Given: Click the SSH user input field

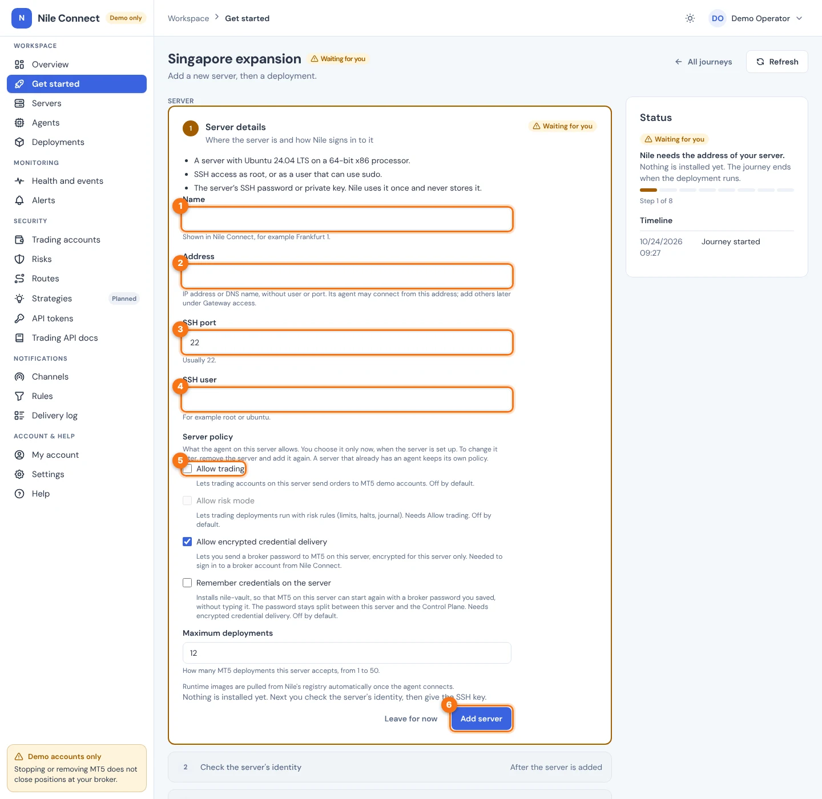Looking at the screenshot, I should [347, 399].
